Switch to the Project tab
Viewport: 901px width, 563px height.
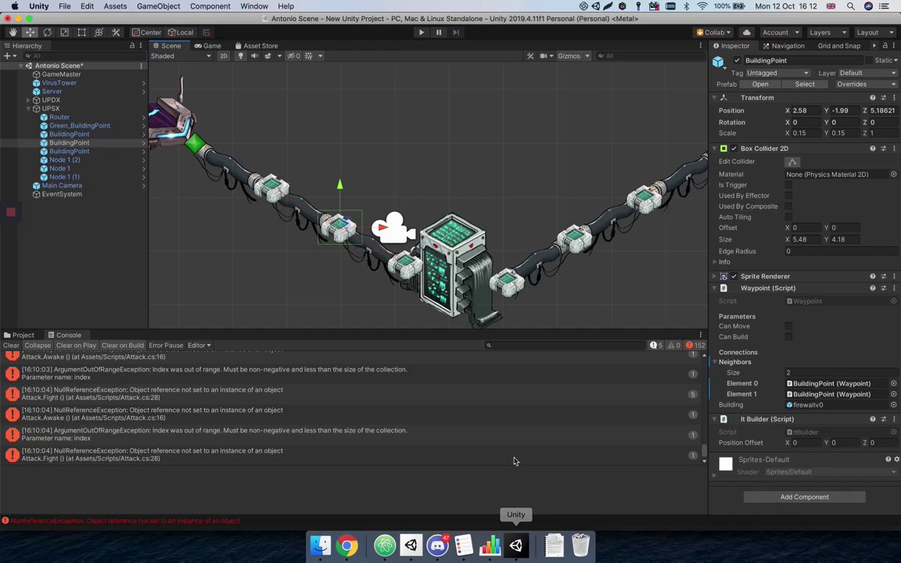point(19,335)
